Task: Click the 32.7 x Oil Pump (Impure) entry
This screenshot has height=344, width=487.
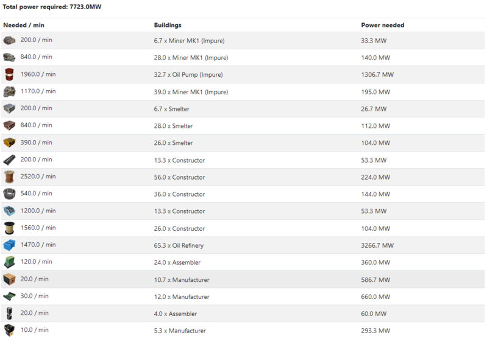Action: (188, 75)
